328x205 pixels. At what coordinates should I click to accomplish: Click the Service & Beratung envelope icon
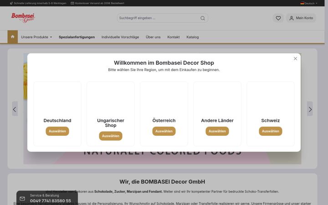[x=22, y=198]
